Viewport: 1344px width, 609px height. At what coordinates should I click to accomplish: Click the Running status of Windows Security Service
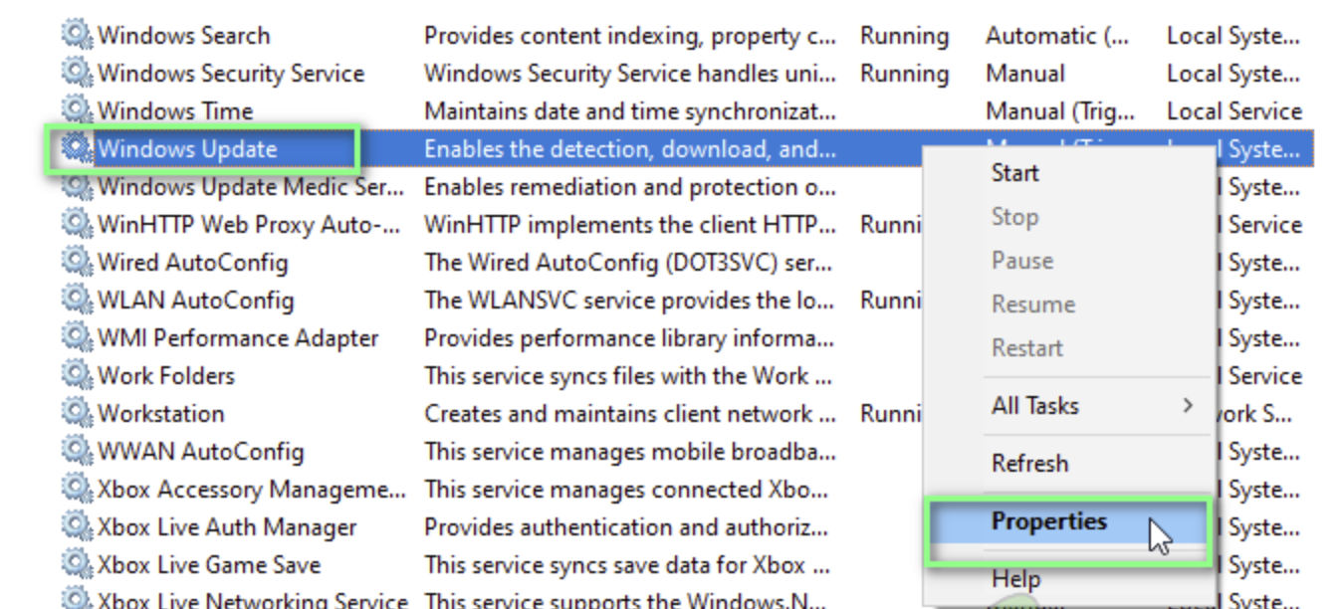click(x=904, y=75)
